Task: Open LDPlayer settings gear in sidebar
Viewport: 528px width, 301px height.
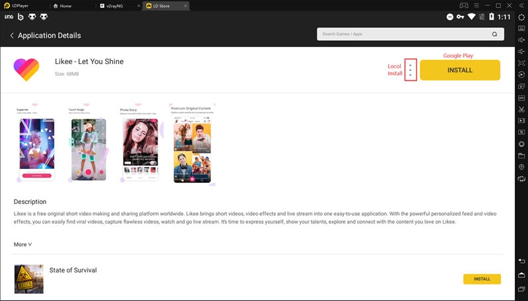Action: tap(521, 17)
